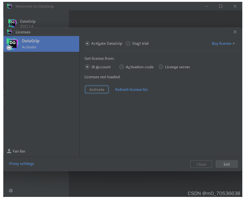245x199 pixels.
Task: Click the Get license from label
Action: pos(99,59)
